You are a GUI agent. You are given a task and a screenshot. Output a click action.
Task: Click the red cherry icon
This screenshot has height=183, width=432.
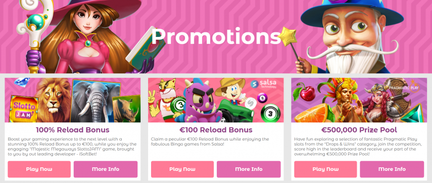point(307,93)
